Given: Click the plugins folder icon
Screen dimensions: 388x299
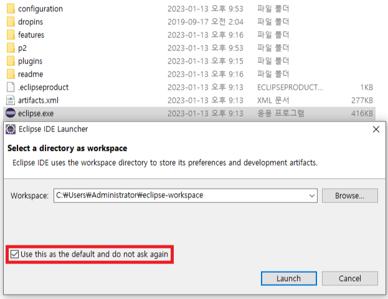Looking at the screenshot, I should [11, 61].
